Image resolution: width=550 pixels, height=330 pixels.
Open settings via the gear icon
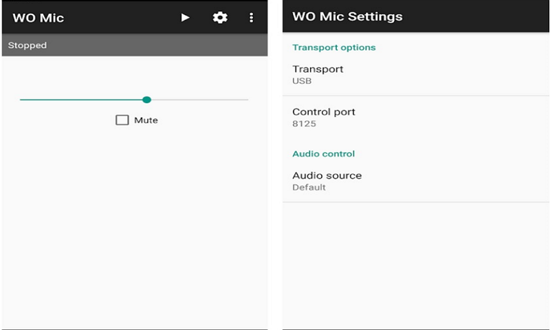[220, 17]
